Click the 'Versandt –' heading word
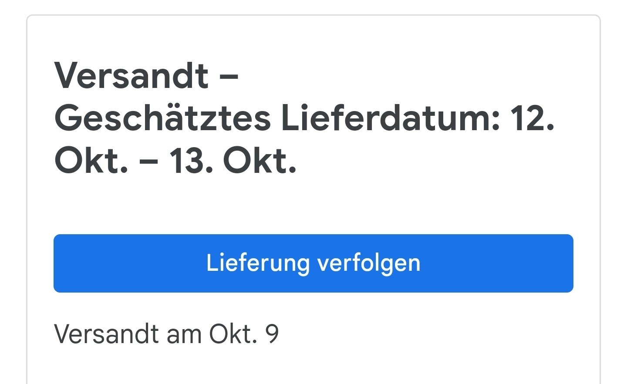The width and height of the screenshot is (627, 384). [x=146, y=75]
